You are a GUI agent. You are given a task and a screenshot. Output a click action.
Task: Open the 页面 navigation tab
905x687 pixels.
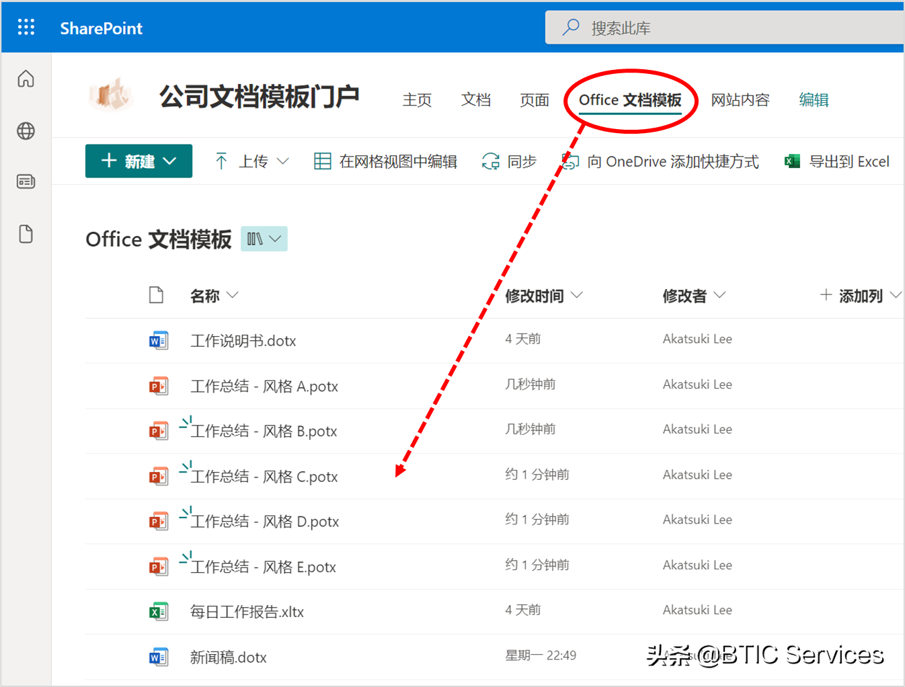point(535,100)
